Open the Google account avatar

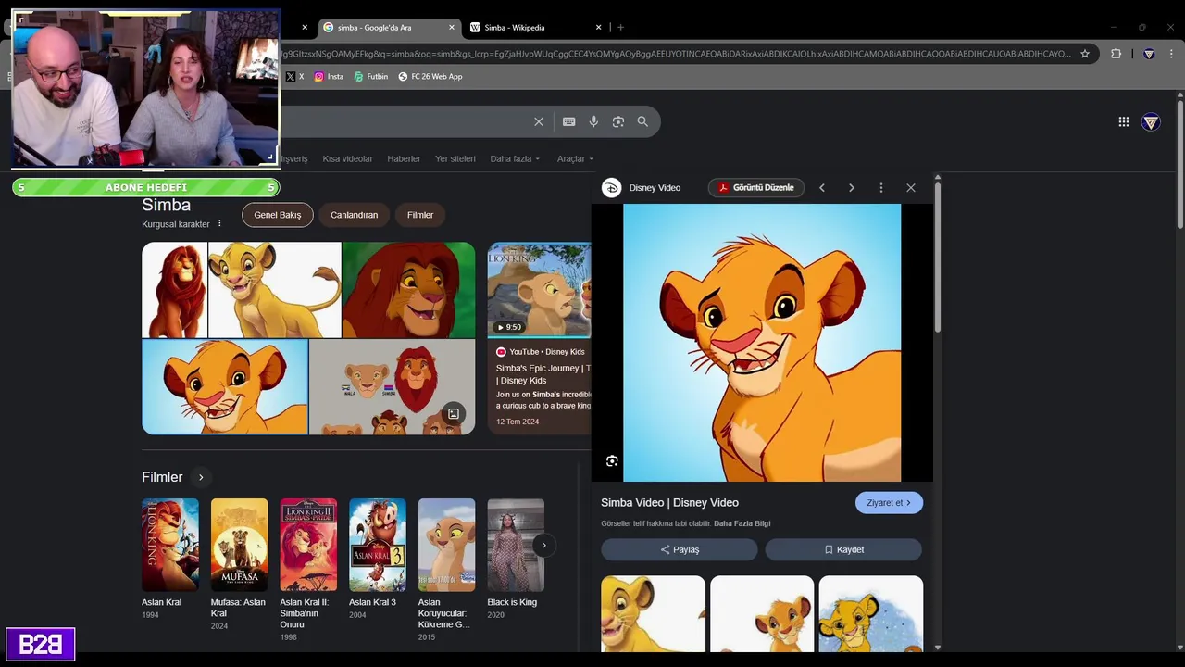[x=1151, y=121]
